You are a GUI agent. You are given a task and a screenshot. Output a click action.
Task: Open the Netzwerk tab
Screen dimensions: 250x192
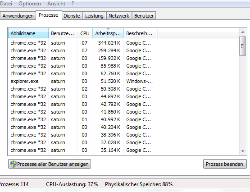[x=119, y=16]
